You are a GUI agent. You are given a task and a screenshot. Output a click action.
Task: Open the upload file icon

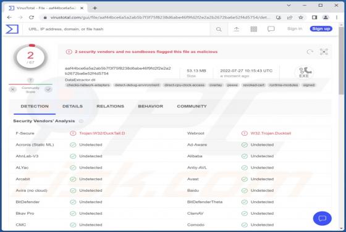click(x=236, y=29)
